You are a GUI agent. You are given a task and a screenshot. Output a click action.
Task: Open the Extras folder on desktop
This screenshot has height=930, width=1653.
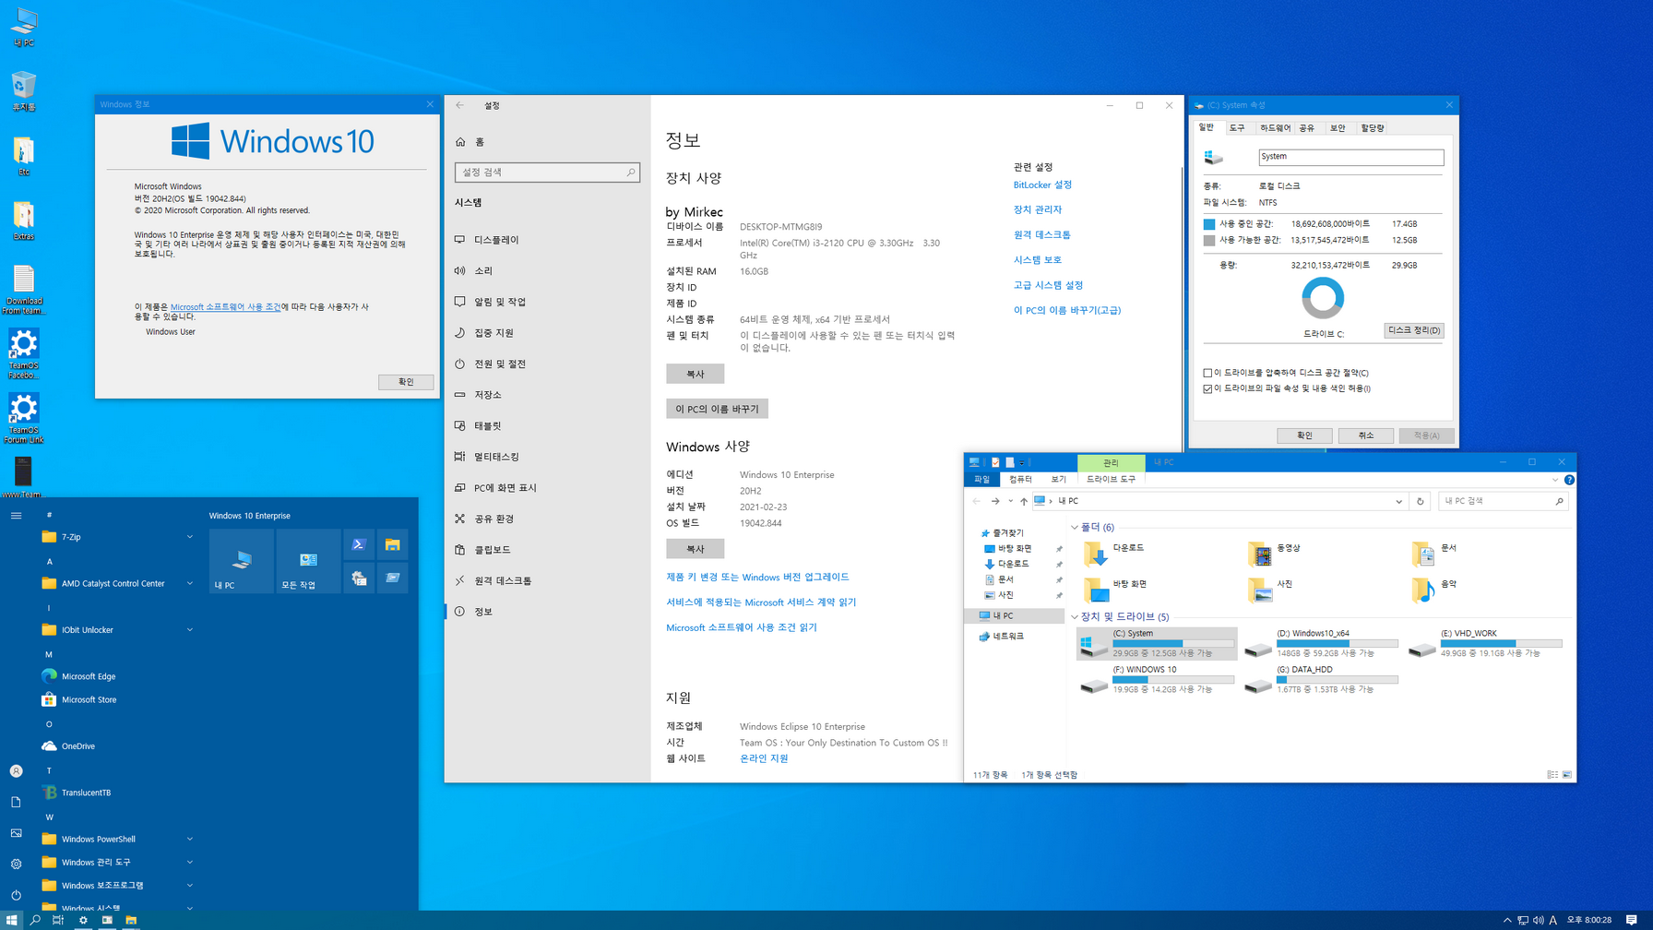click(23, 221)
